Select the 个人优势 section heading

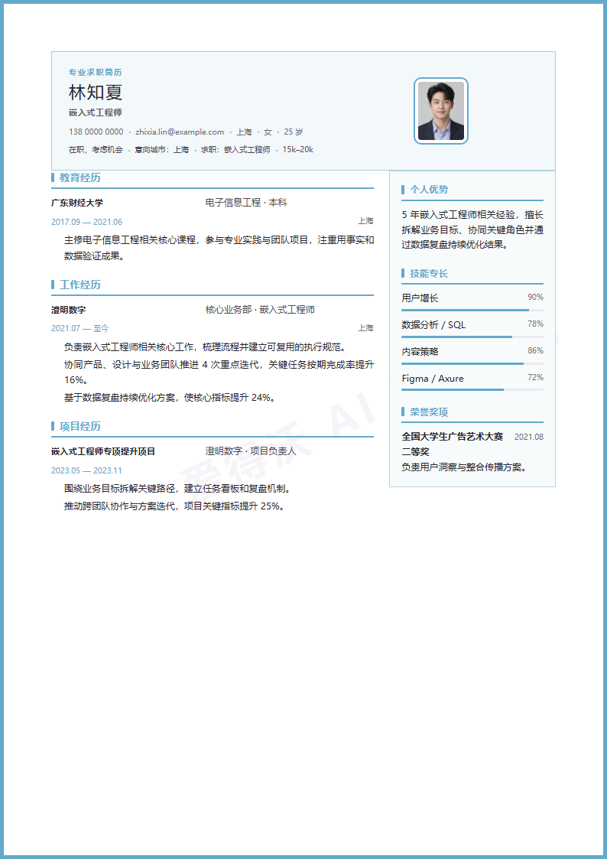[x=429, y=190]
